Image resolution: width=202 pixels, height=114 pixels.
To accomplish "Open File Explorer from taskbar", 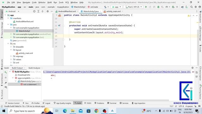I will coord(73,111).
